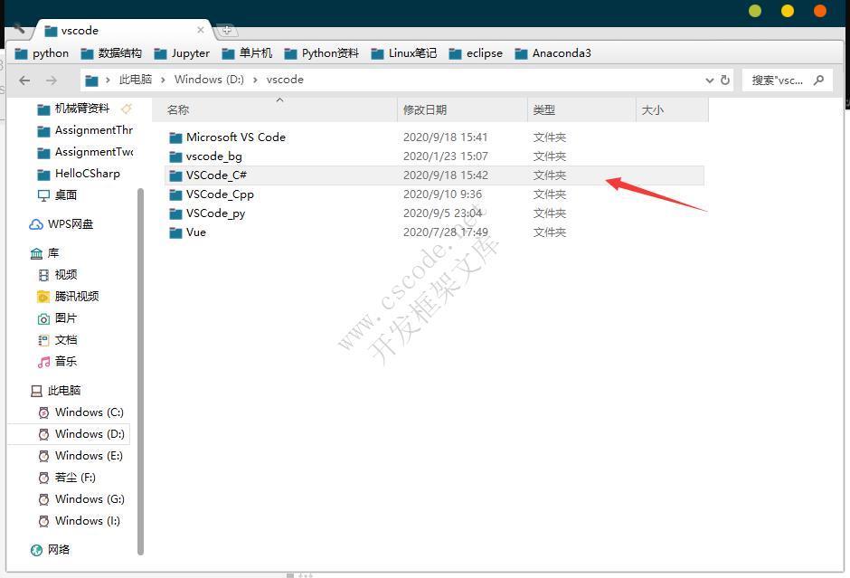Open 腾讯视频 library

pos(69,296)
